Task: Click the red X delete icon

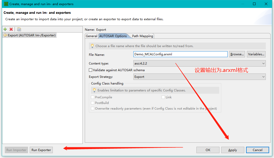Action: (11, 29)
